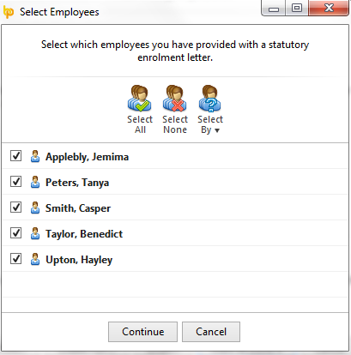Click Applebly, Jemima's person icon
351x355 pixels.
click(x=35, y=156)
